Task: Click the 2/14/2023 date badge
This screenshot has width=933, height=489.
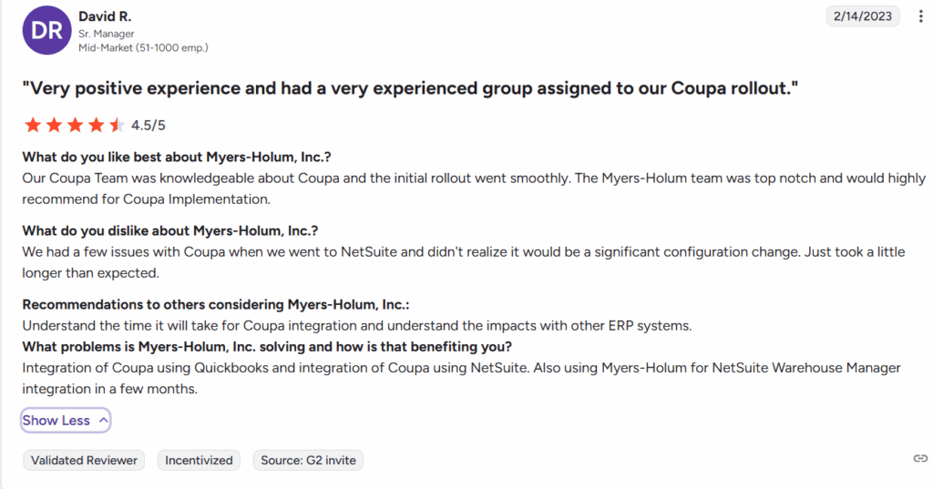Action: (863, 16)
